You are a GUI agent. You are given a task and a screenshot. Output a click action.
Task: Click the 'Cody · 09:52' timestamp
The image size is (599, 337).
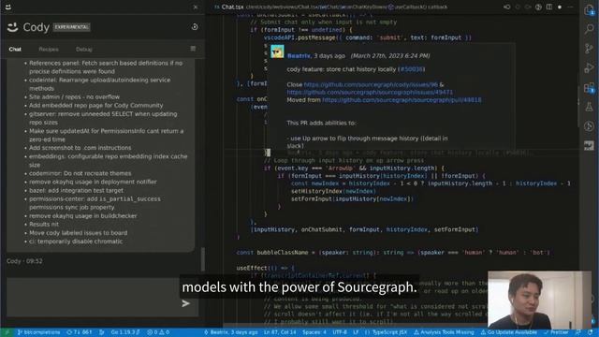tap(24, 261)
